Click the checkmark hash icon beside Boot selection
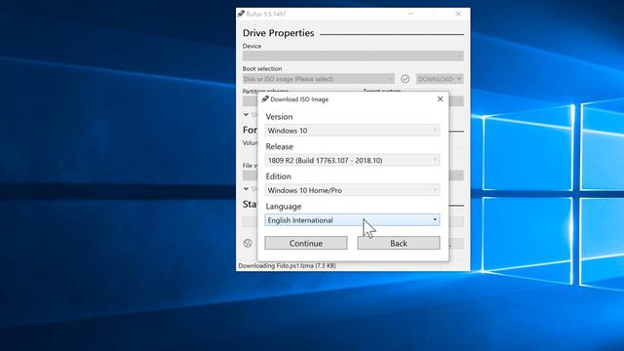The height and width of the screenshot is (351, 624). pos(406,79)
